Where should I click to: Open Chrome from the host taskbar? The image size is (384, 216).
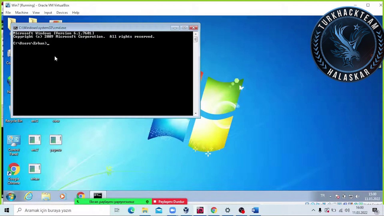pos(214,210)
